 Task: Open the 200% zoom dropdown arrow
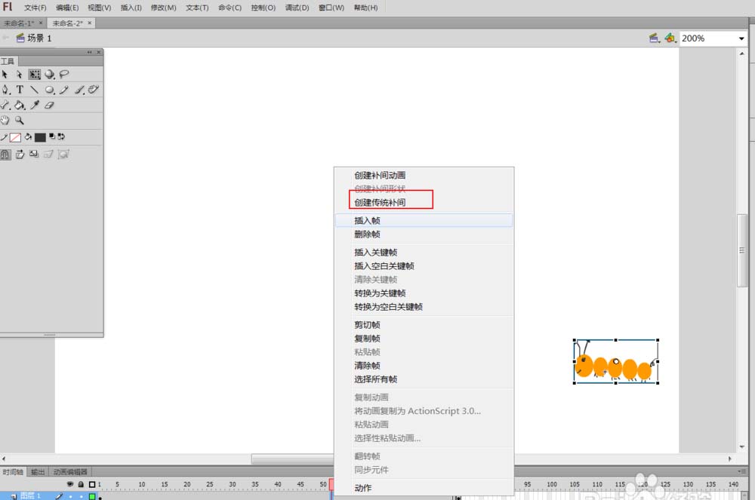click(x=741, y=38)
